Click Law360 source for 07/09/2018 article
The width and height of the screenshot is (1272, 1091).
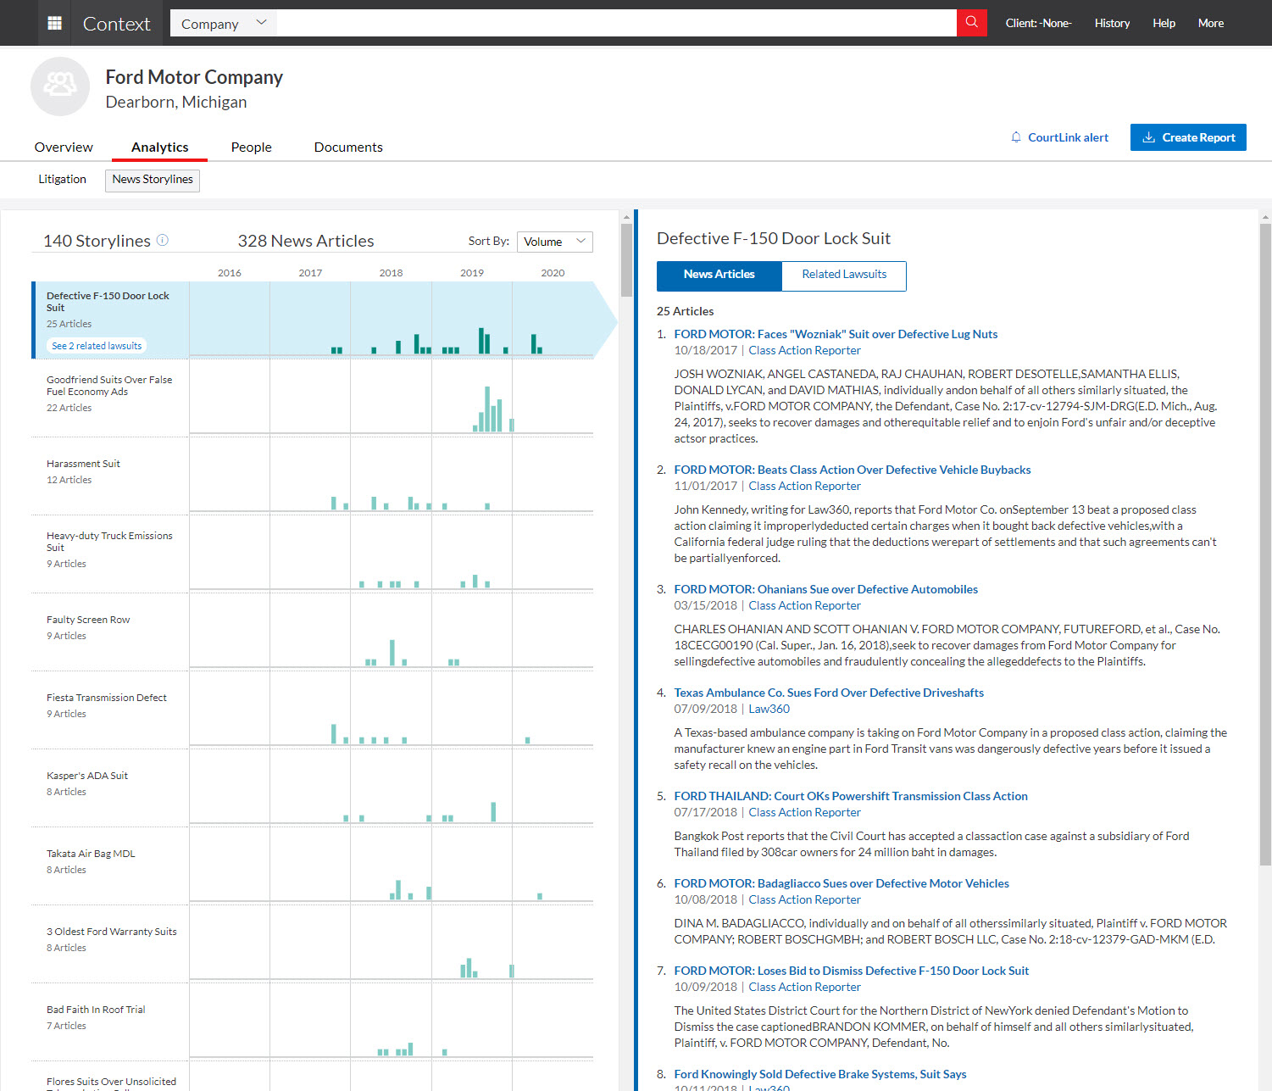coord(769,709)
